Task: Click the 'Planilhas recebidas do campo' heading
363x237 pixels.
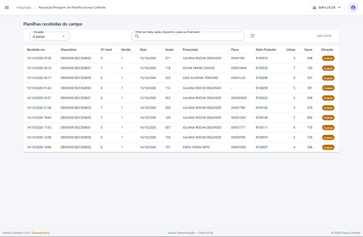Action: click(53, 24)
